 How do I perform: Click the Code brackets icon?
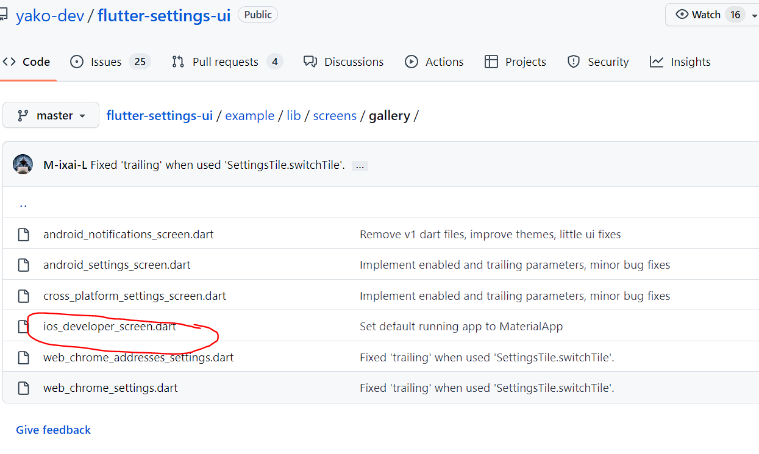[9, 62]
